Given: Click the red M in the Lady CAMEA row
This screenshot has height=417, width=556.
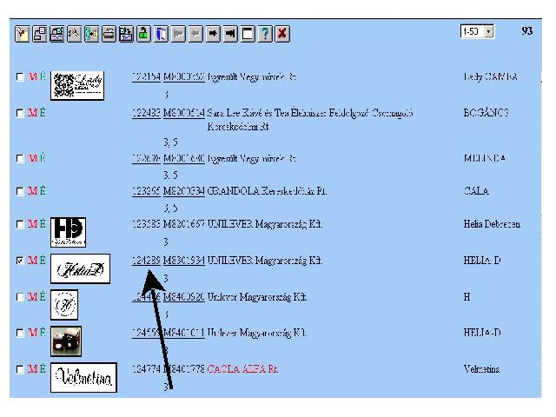Looking at the screenshot, I should coord(33,77).
